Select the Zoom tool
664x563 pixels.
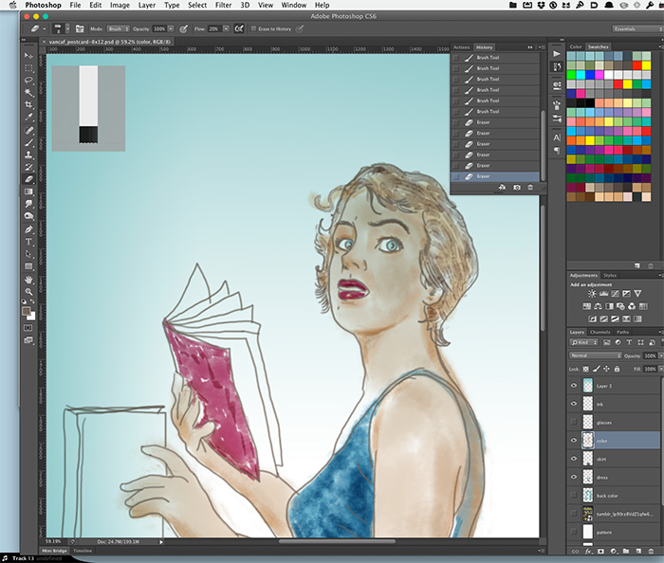(x=28, y=292)
